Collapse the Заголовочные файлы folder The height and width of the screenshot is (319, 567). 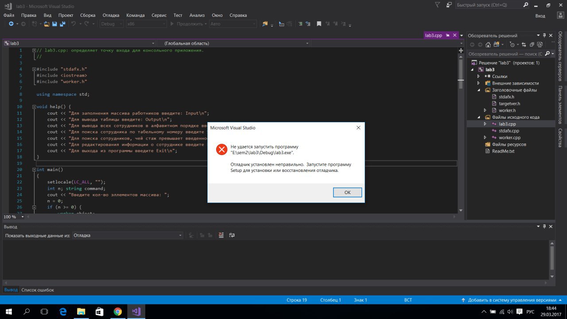pos(478,90)
